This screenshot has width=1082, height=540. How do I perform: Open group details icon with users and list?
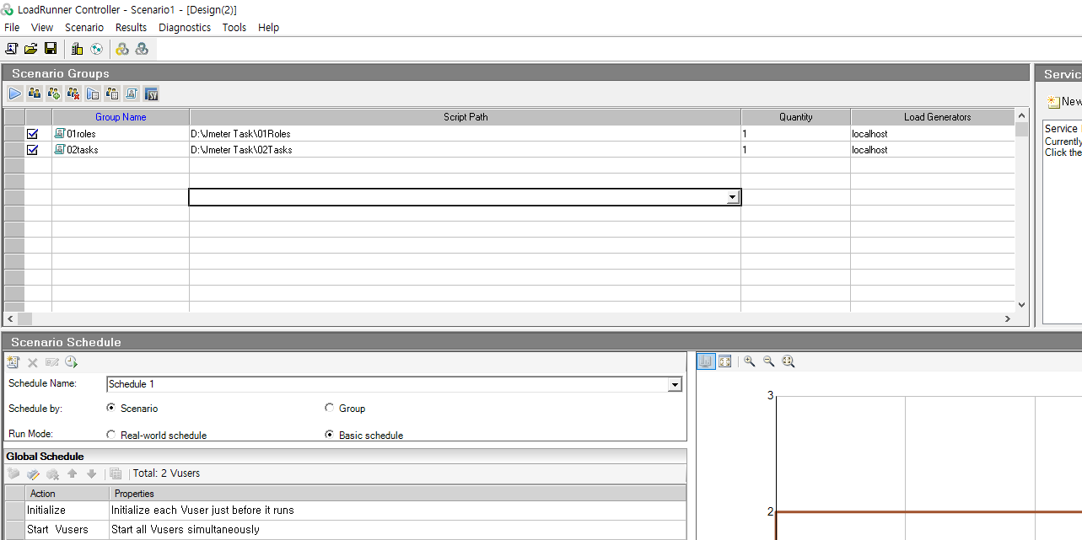(x=112, y=94)
